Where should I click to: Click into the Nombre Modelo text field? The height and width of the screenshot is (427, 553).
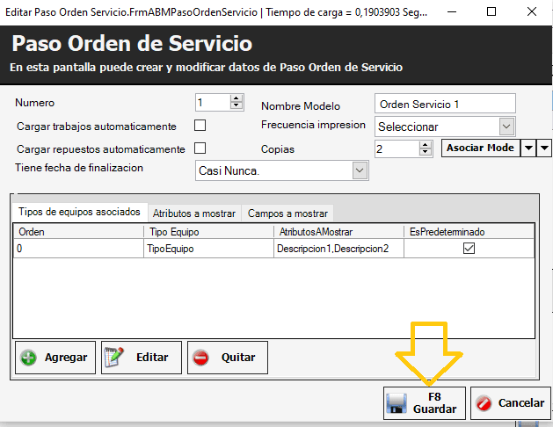(x=444, y=104)
